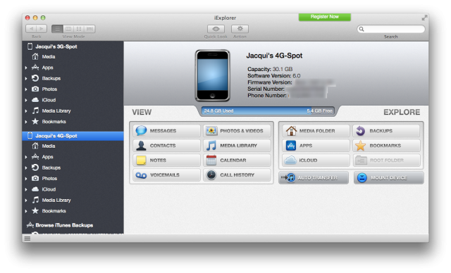Select Apps icon under Jacqui's 3G-Spot
This screenshot has width=451, height=273.
[x=35, y=67]
